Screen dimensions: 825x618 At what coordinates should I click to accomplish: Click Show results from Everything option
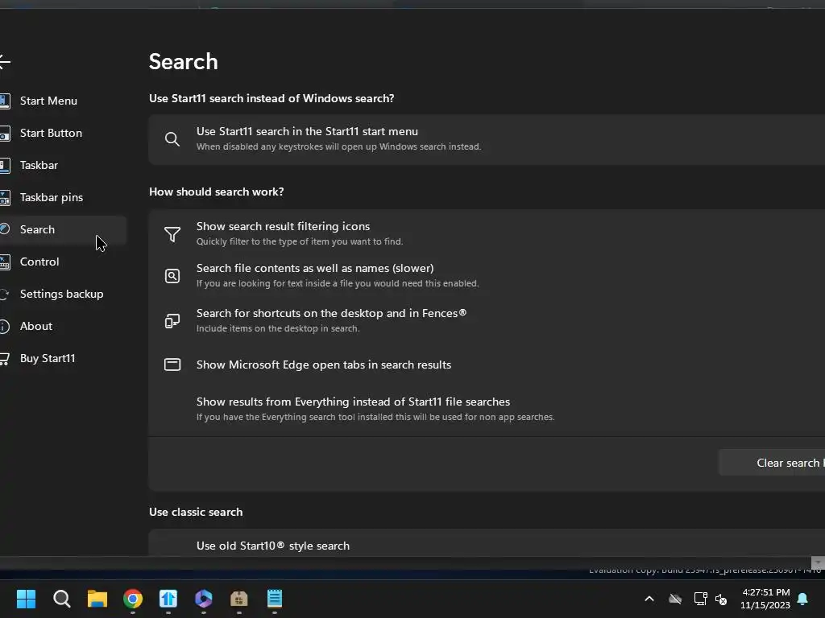pyautogui.click(x=487, y=409)
